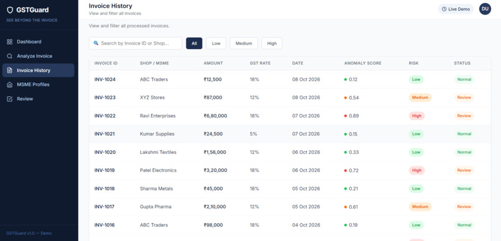Click the ANOMALY SCORE column header
This screenshot has width=501, height=241.
[362, 63]
